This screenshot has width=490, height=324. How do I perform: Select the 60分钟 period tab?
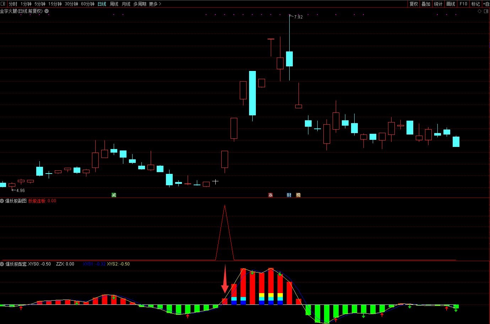tap(88, 4)
